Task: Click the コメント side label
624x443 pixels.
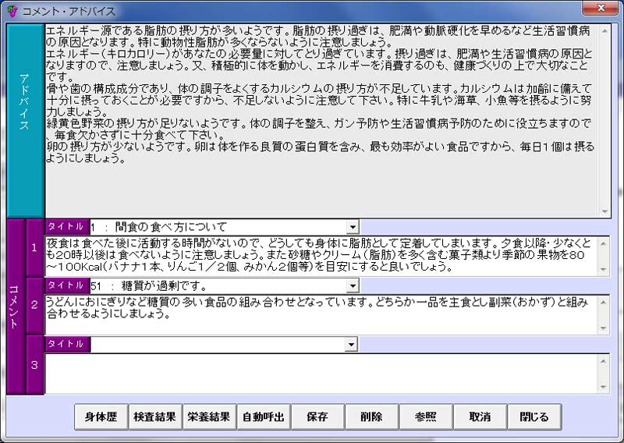Action: (x=16, y=307)
